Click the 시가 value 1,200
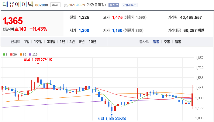The image size is (214, 122). click(x=84, y=30)
